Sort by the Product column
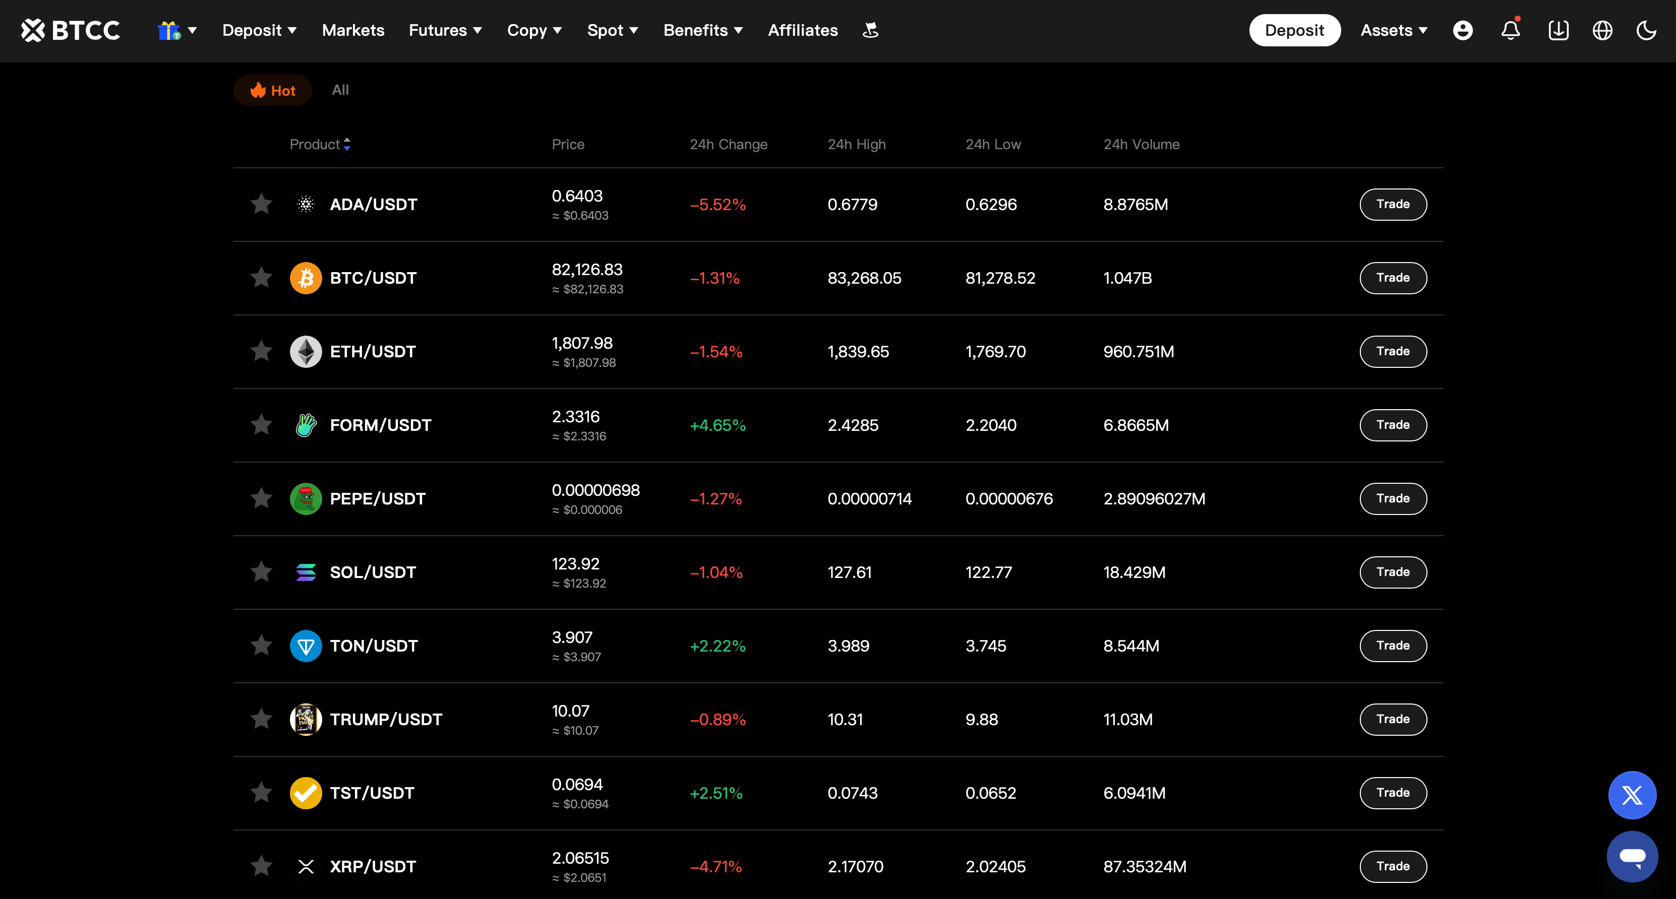This screenshot has height=899, width=1676. click(x=320, y=144)
